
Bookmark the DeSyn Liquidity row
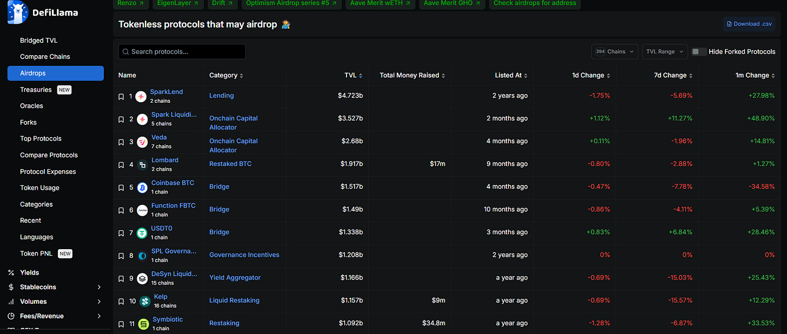(121, 278)
